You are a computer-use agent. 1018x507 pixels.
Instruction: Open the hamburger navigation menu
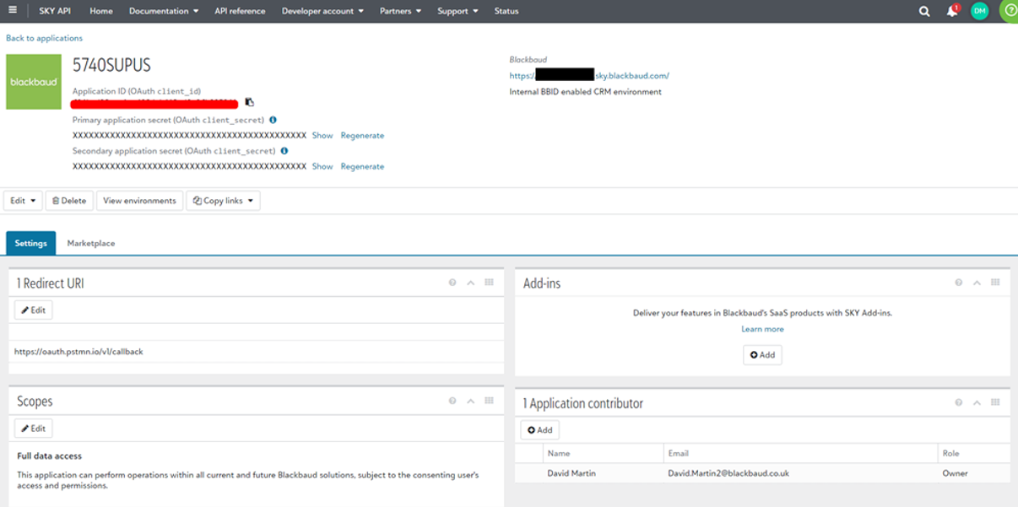pyautogui.click(x=13, y=11)
